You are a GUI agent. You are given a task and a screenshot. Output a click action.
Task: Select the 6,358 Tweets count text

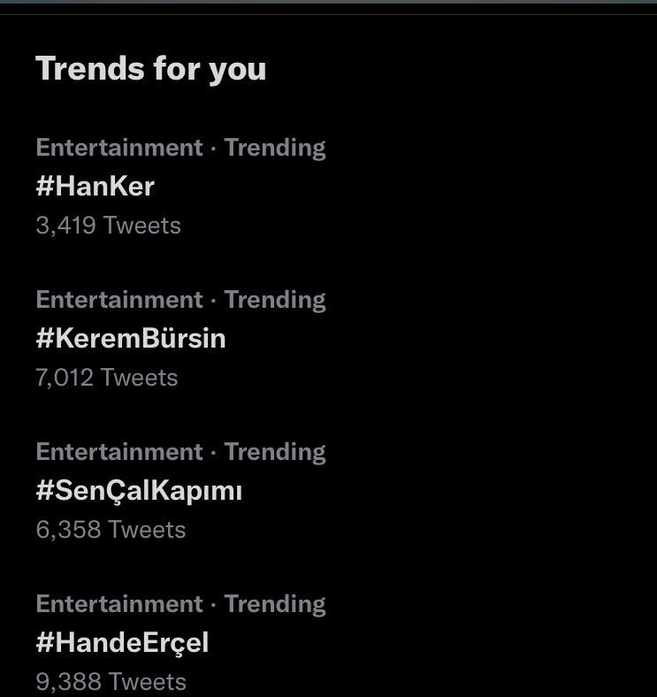(111, 530)
